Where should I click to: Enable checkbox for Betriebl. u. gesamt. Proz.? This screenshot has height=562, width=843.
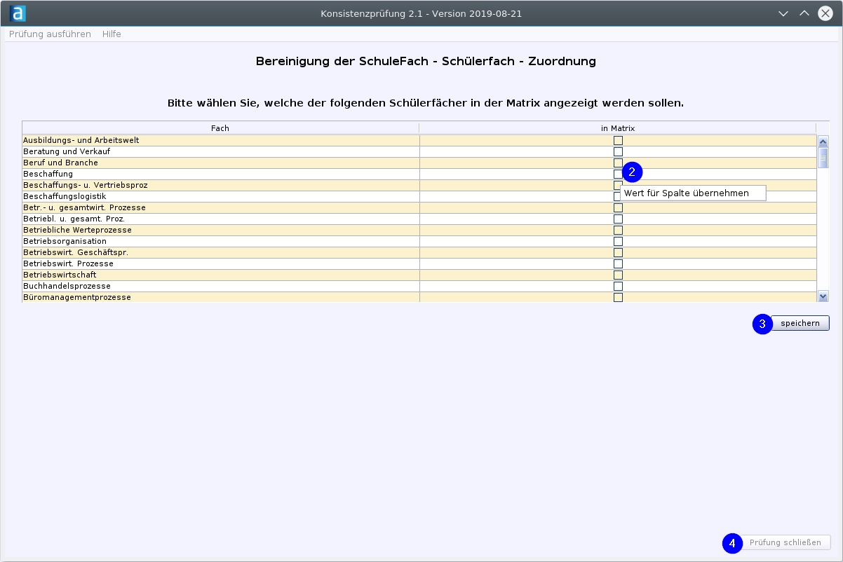coord(618,219)
